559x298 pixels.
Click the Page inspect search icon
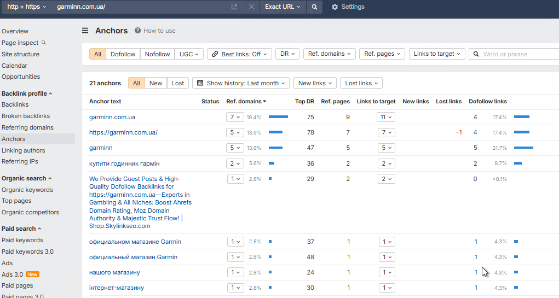click(x=44, y=43)
